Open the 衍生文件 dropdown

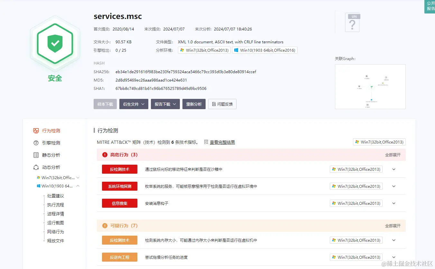point(134,104)
